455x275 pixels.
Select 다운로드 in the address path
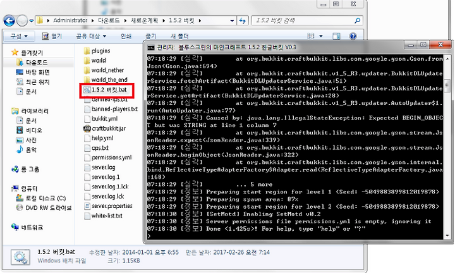(109, 20)
